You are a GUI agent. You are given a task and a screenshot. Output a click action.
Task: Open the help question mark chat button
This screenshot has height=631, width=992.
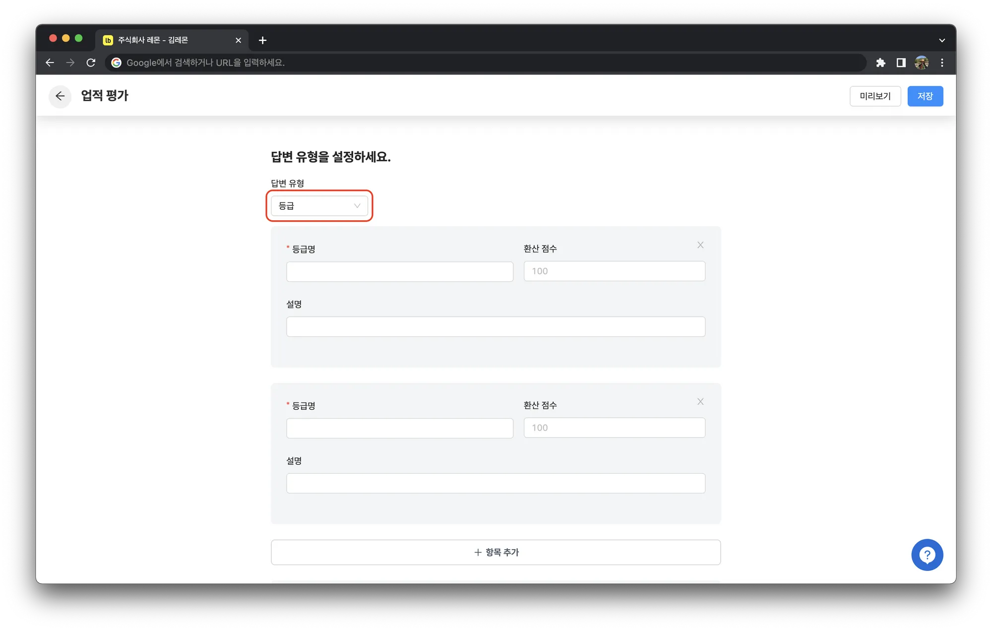point(927,555)
